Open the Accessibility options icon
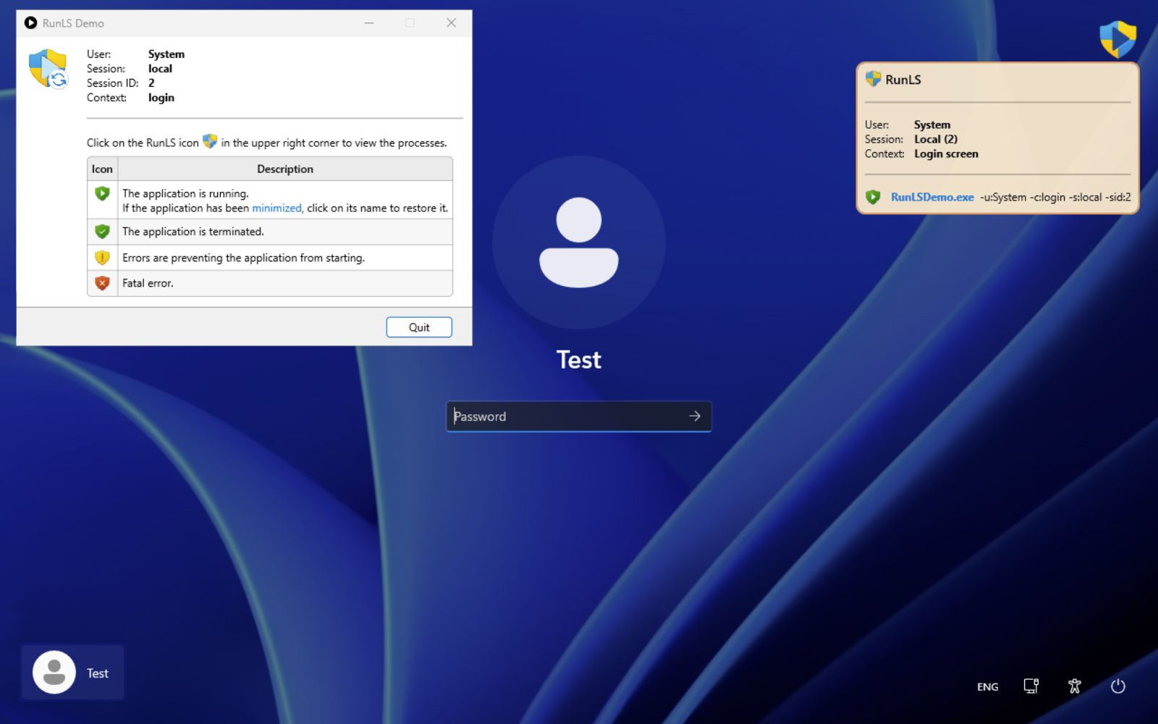The height and width of the screenshot is (724, 1158). (1075, 686)
